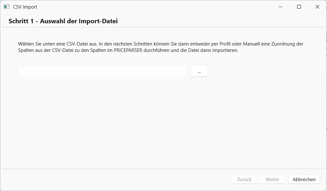Focus the CSV file path input field
327x191 pixels.
pyautogui.click(x=102, y=71)
